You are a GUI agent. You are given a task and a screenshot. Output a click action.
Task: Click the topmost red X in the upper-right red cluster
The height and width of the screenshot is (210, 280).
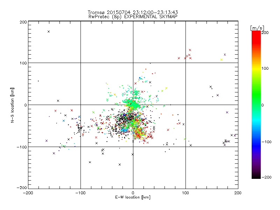pos(190,50)
